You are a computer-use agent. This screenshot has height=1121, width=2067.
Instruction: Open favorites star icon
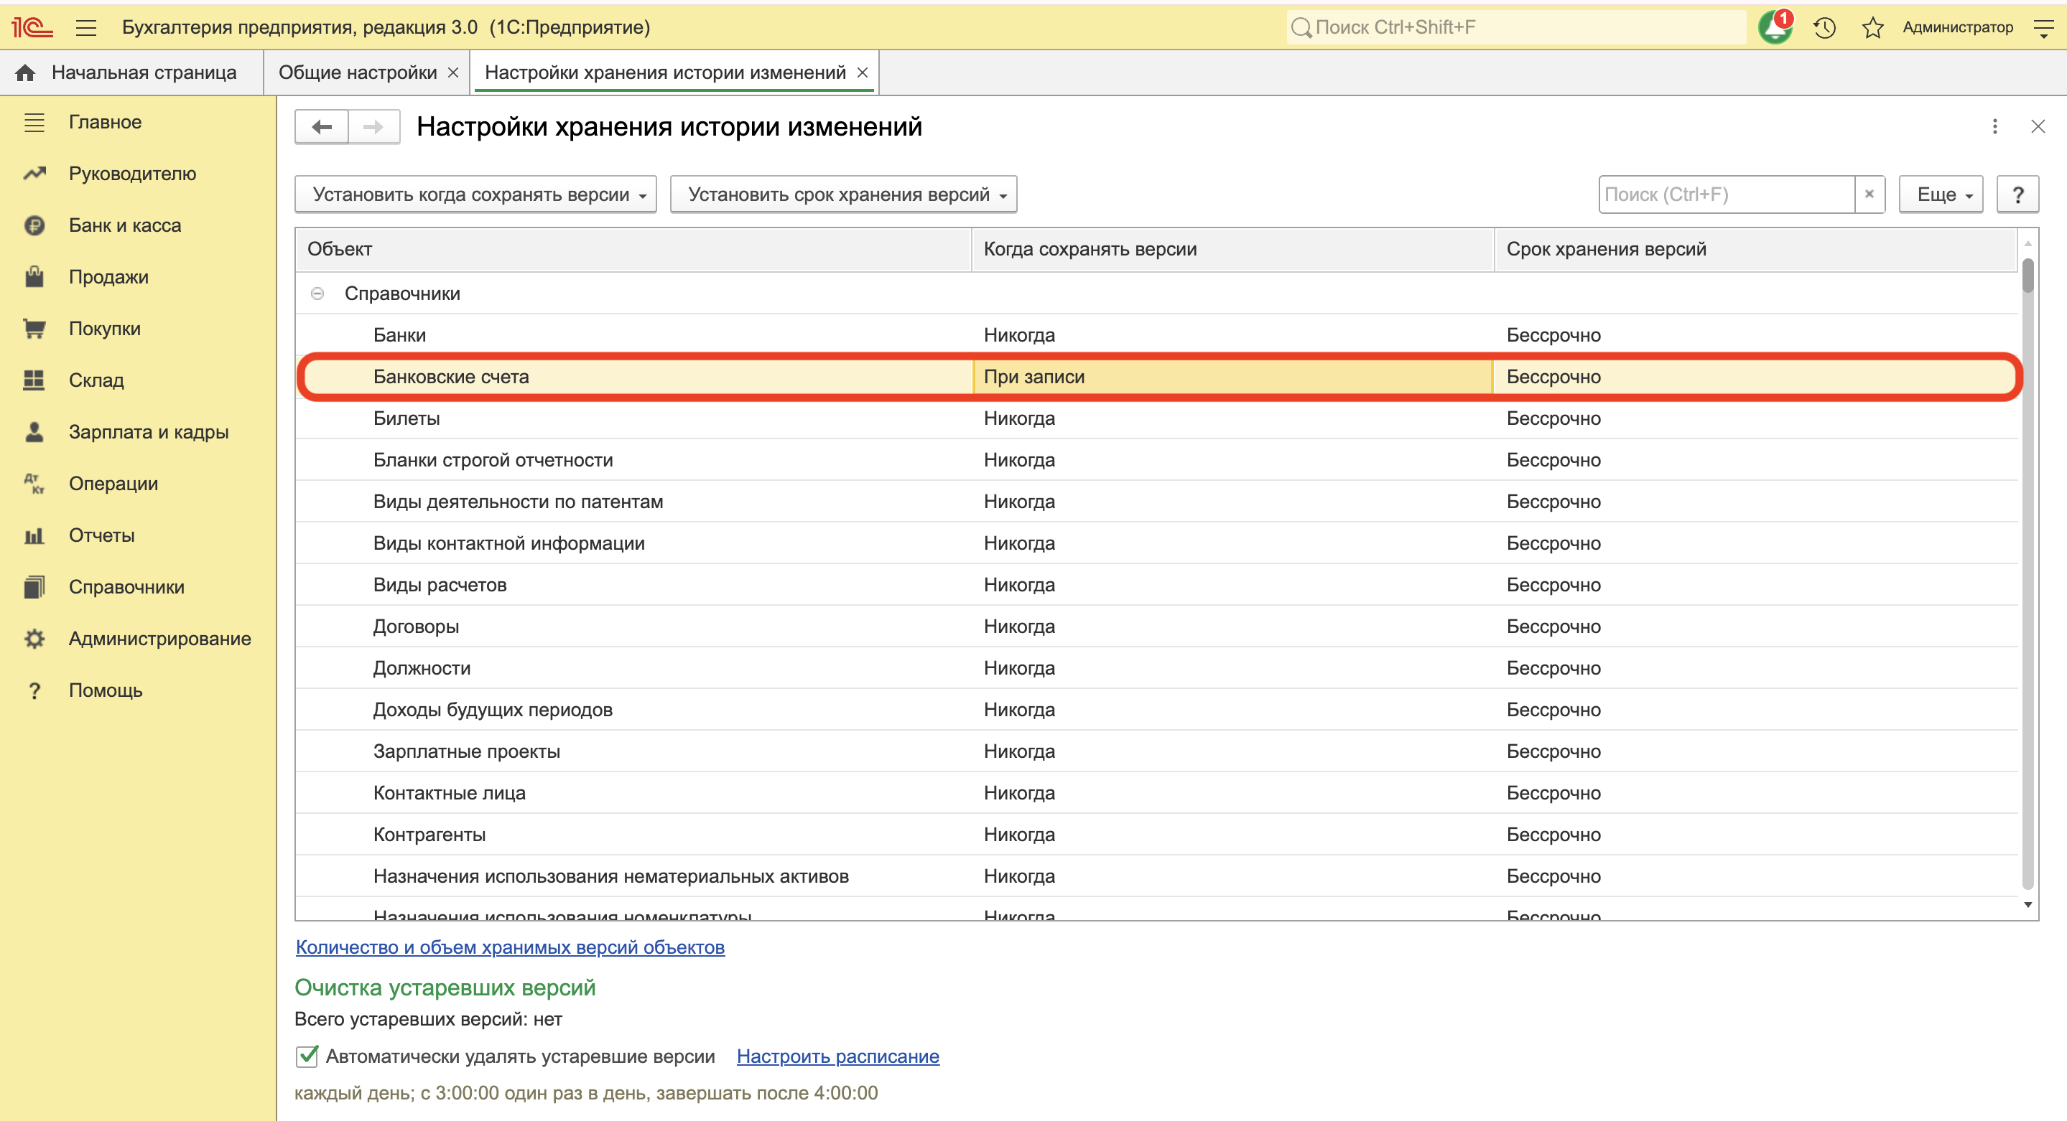(x=1872, y=28)
